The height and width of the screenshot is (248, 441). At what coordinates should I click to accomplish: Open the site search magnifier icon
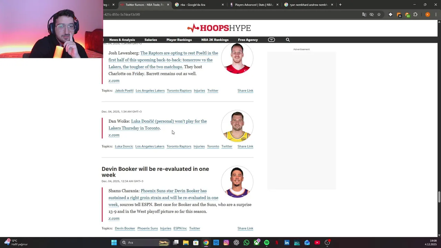point(288,40)
